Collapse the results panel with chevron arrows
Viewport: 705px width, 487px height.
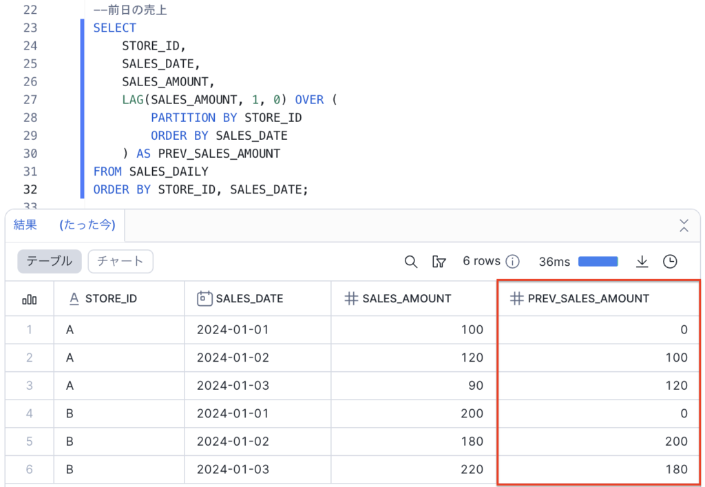click(x=684, y=225)
